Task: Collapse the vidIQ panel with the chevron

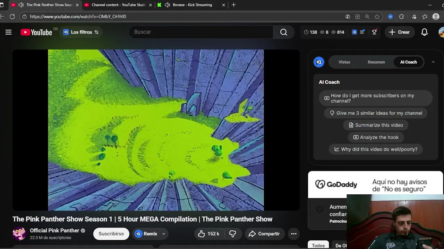Action: [x=433, y=62]
